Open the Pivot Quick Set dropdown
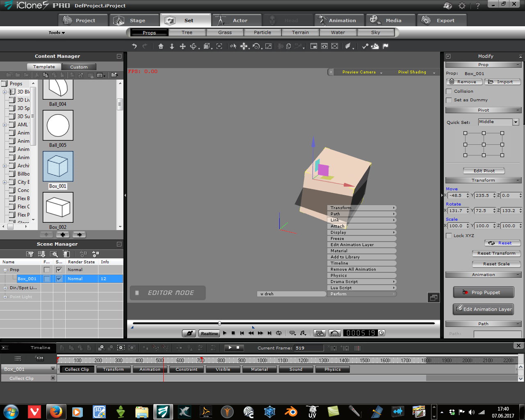Viewport: 525px width, 420px height. click(516, 122)
